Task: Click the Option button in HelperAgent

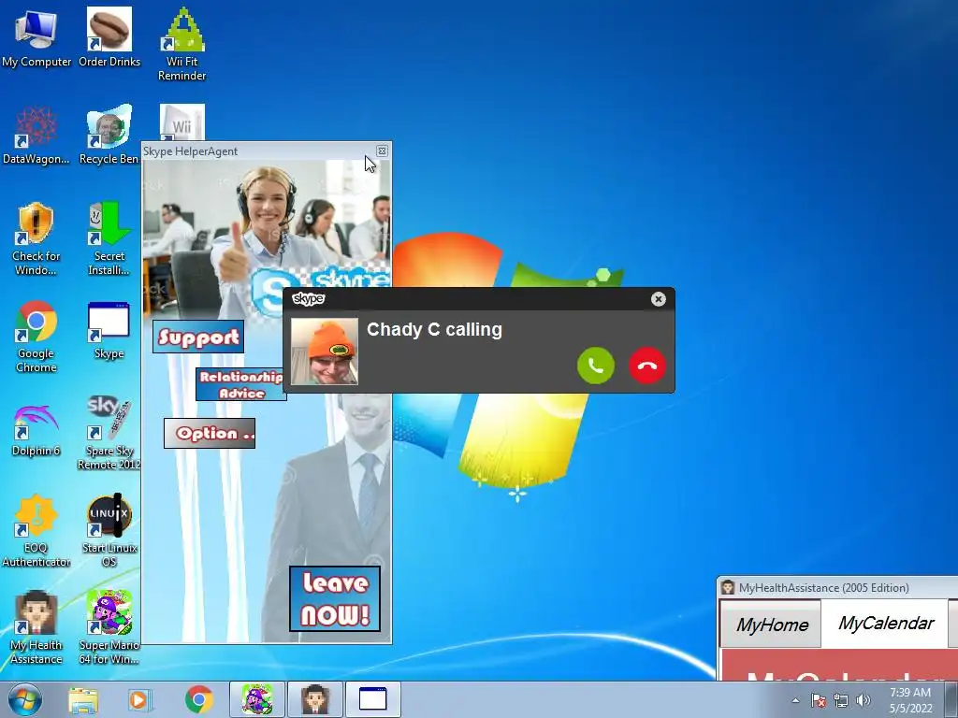Action: click(210, 434)
